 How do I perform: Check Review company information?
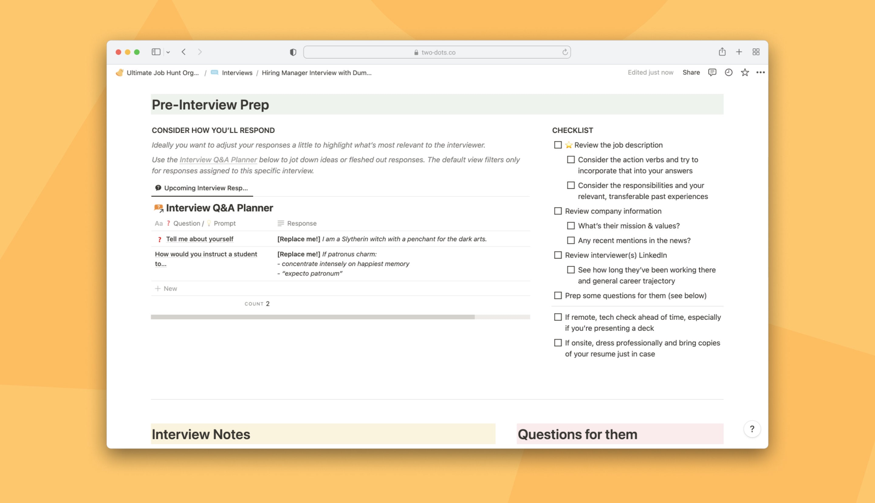tap(558, 211)
